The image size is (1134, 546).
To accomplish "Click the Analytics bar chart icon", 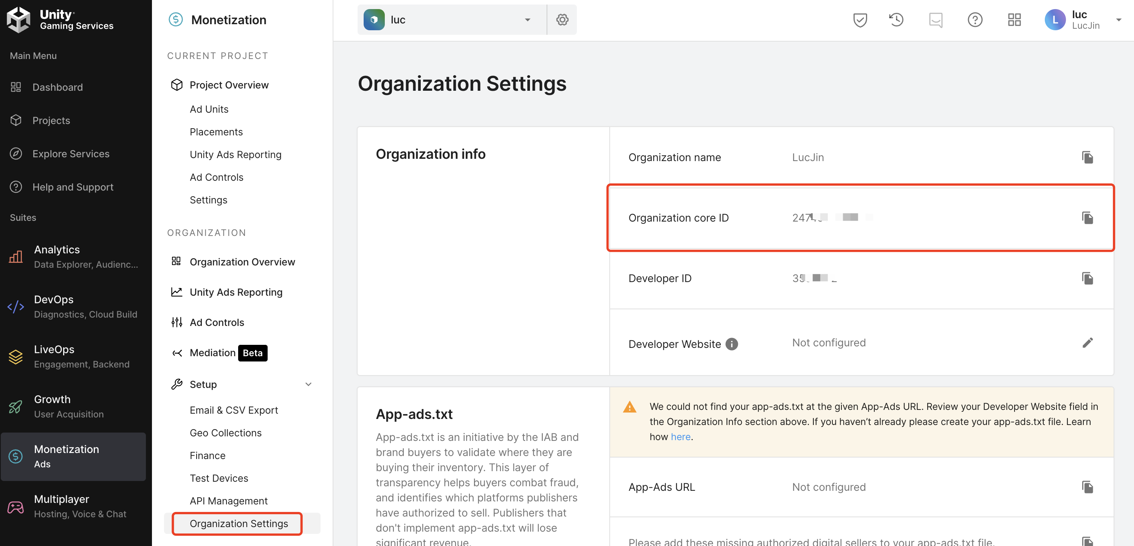I will 16,257.
